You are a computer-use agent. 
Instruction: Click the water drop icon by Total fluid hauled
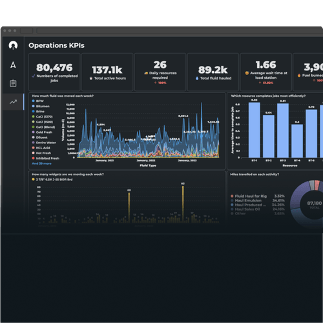tap(197, 78)
